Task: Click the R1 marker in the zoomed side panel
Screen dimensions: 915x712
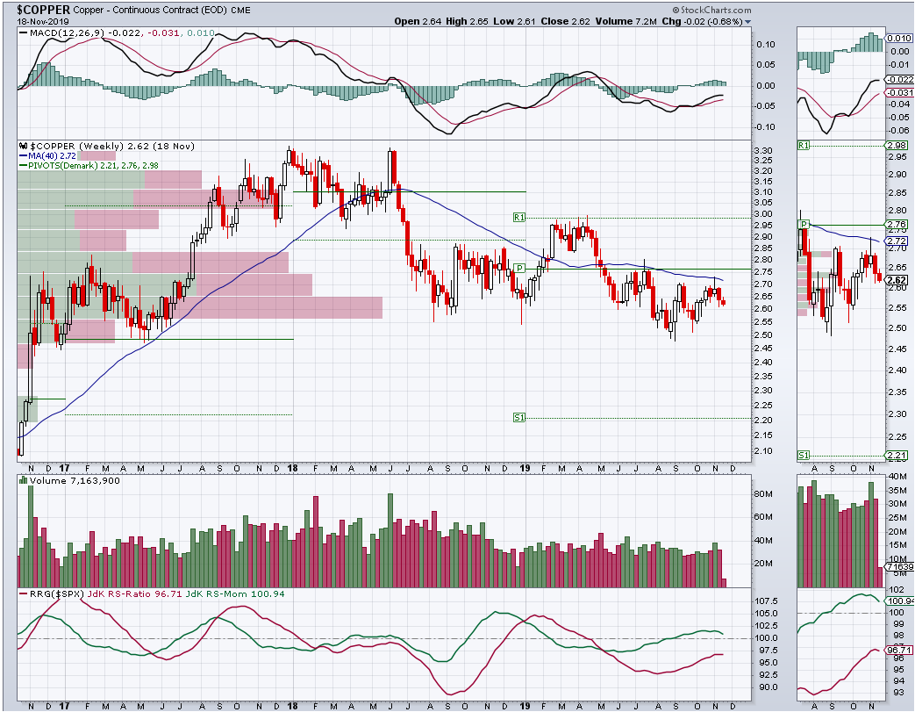Action: coord(804,146)
